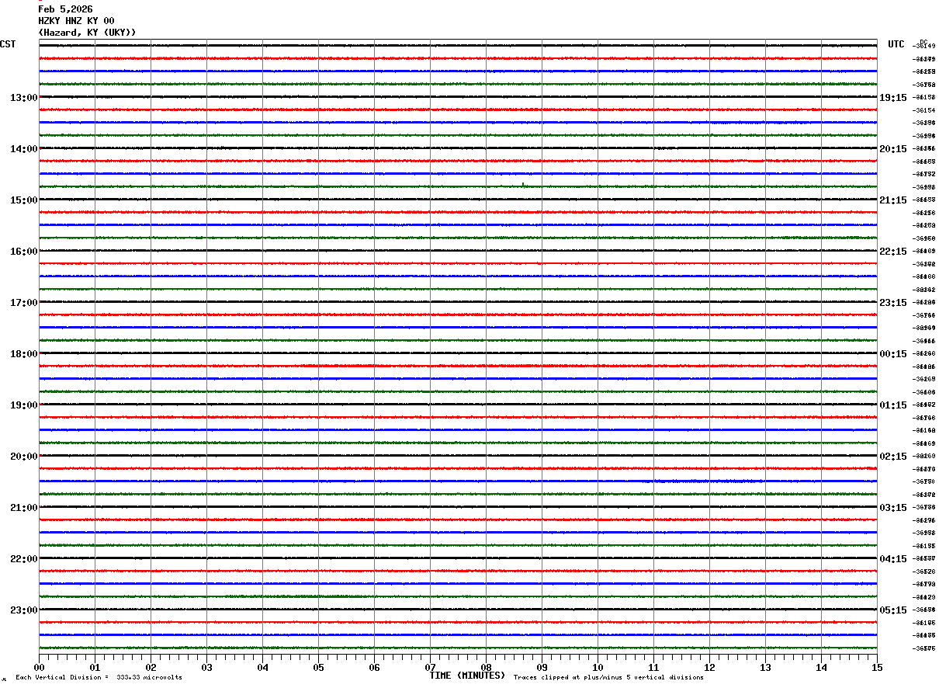Click the DC offset column header
Screen dimensions: 939x688
coord(923,41)
